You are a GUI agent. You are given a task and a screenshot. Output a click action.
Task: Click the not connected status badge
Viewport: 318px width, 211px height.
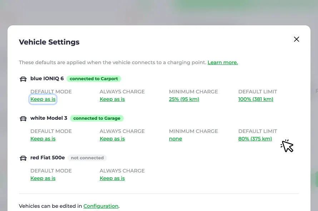[87, 158]
